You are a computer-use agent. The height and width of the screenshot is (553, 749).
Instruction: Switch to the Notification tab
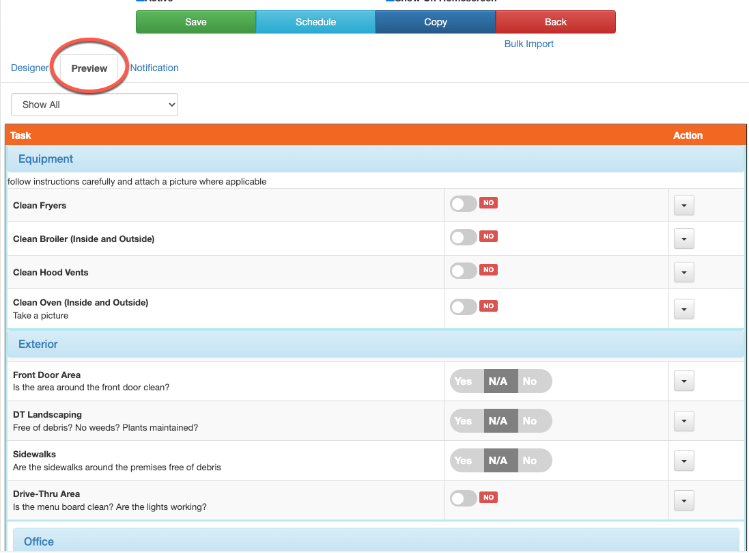(154, 68)
